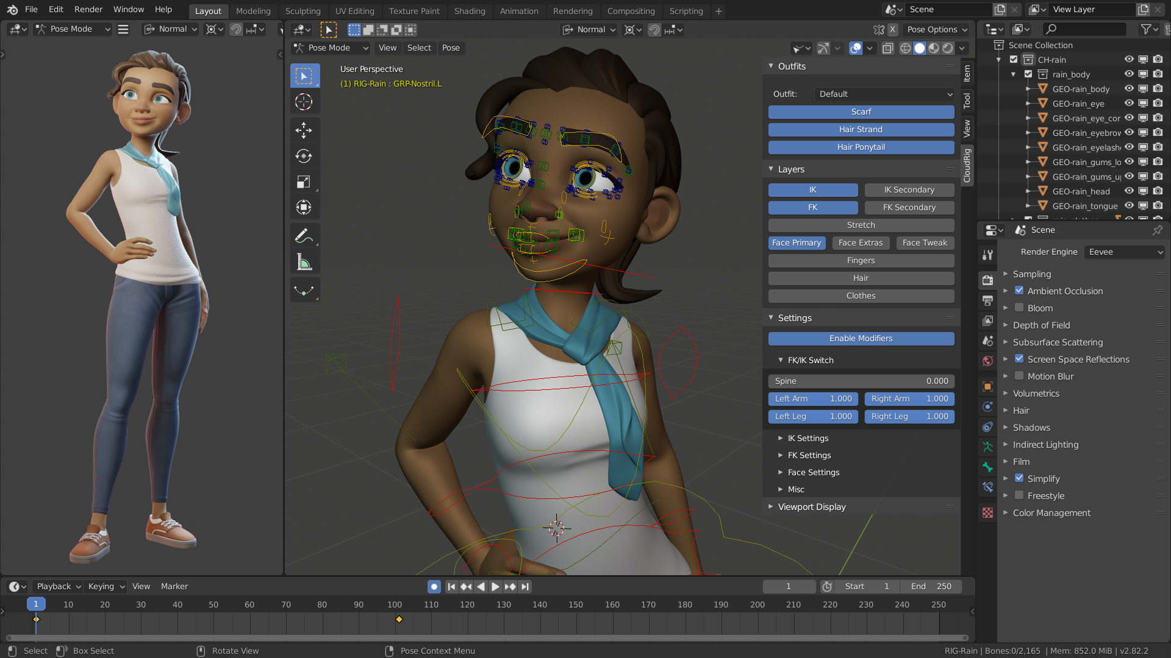Screen dimensions: 1171x658
Task: Select the Rotate tool
Action: [304, 155]
